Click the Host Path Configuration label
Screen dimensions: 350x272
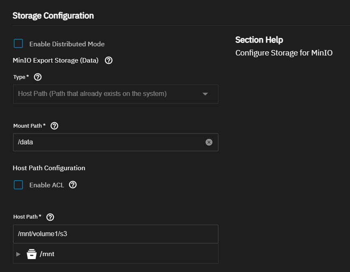coord(49,168)
